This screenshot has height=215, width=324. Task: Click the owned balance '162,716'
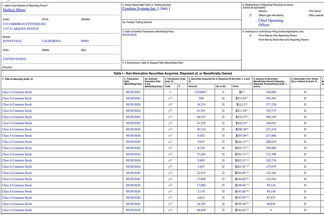click(271, 160)
